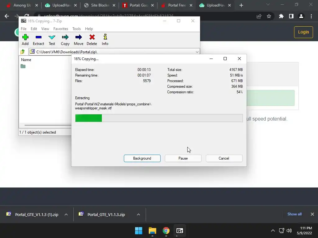Image resolution: width=318 pixels, height=238 pixels.
Task: Open a new browser tab
Action: pyautogui.click(x=241, y=6)
